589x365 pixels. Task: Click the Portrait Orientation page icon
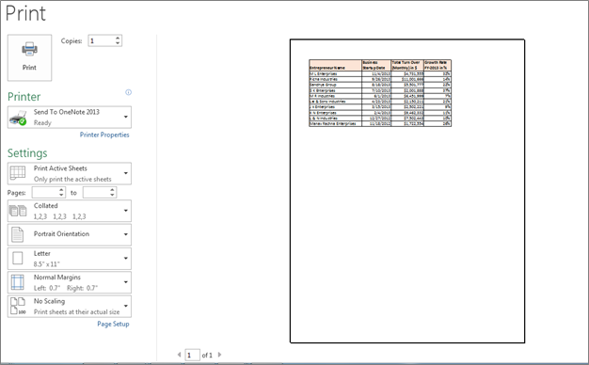17,234
